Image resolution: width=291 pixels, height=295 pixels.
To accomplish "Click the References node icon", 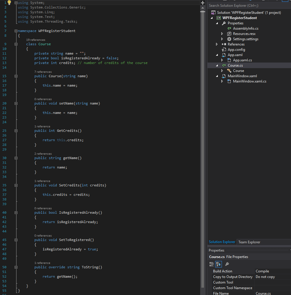I will pos(224,44).
